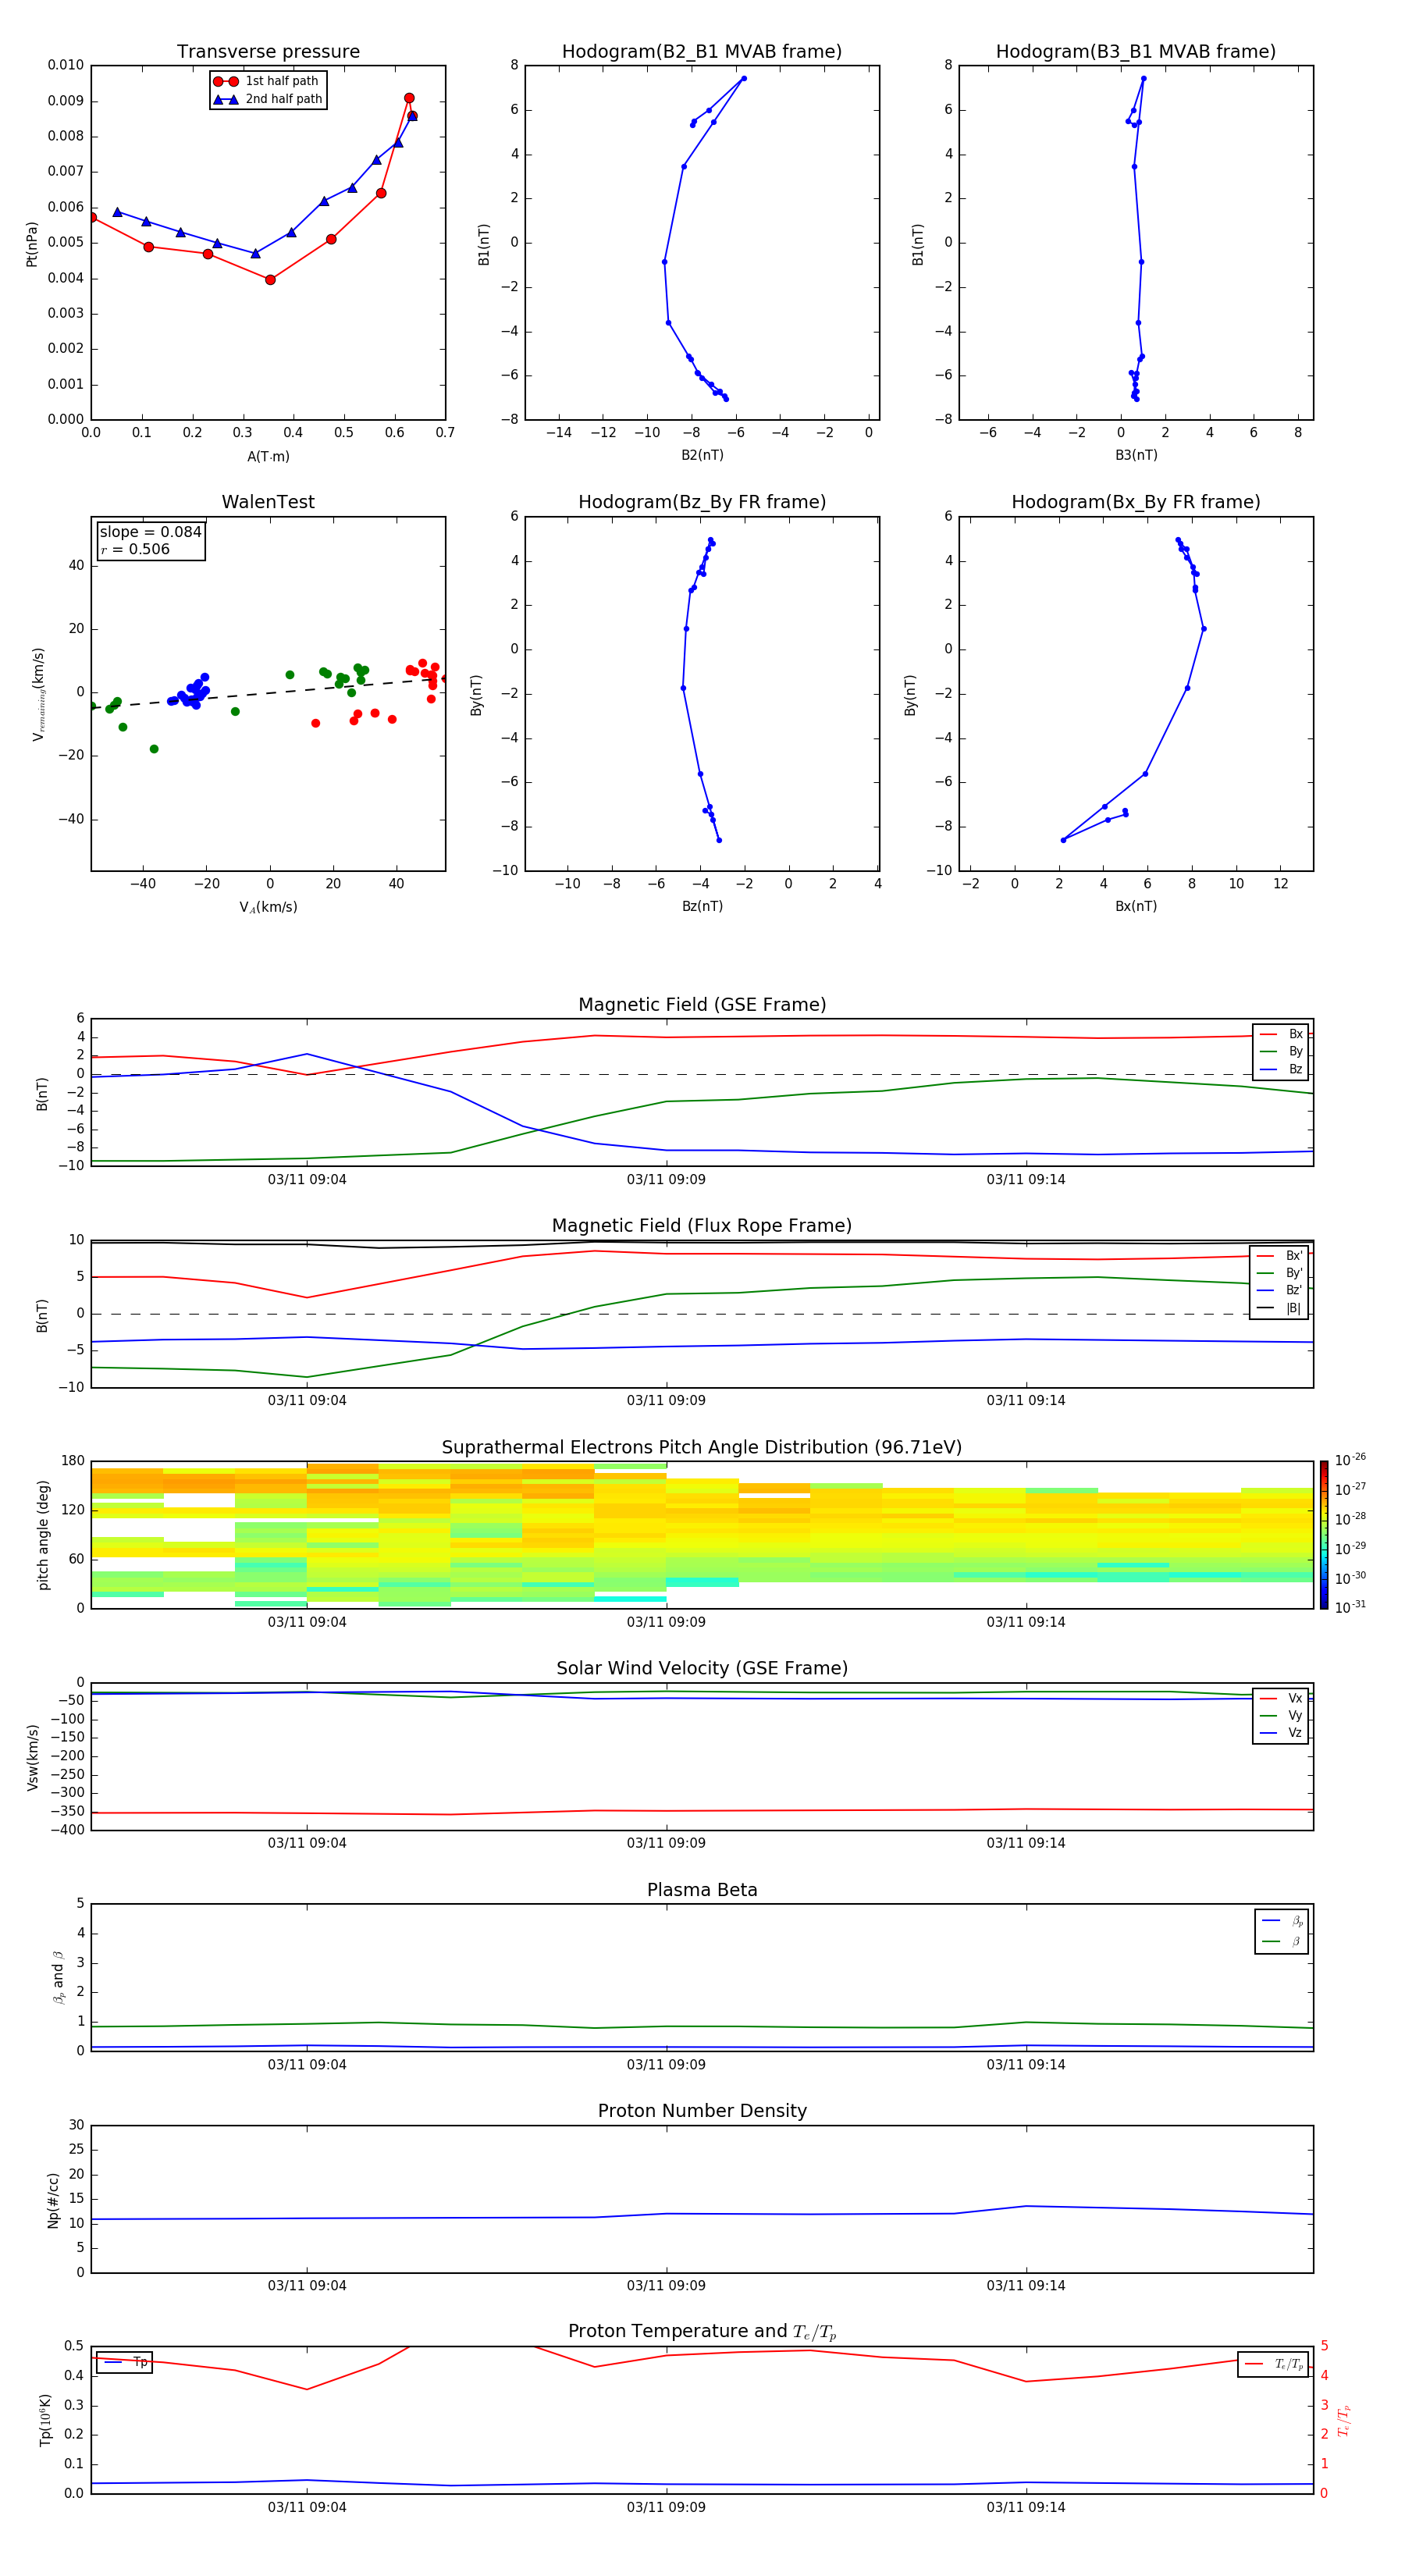Select the Tp legend entry in temperature panel
Screen dimensions: 1405x2576
(125, 2362)
